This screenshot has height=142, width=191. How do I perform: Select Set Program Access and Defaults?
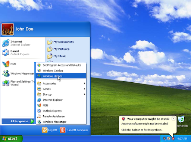(x=61, y=65)
